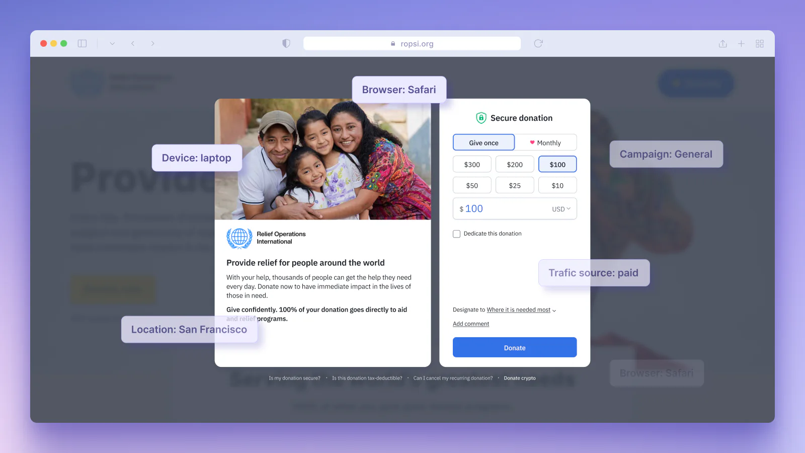Open the privacy shield report icon

[x=286, y=44]
